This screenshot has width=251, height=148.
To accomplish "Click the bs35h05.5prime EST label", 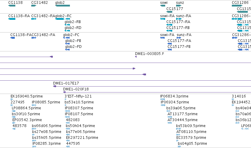I will coord(47,138).
